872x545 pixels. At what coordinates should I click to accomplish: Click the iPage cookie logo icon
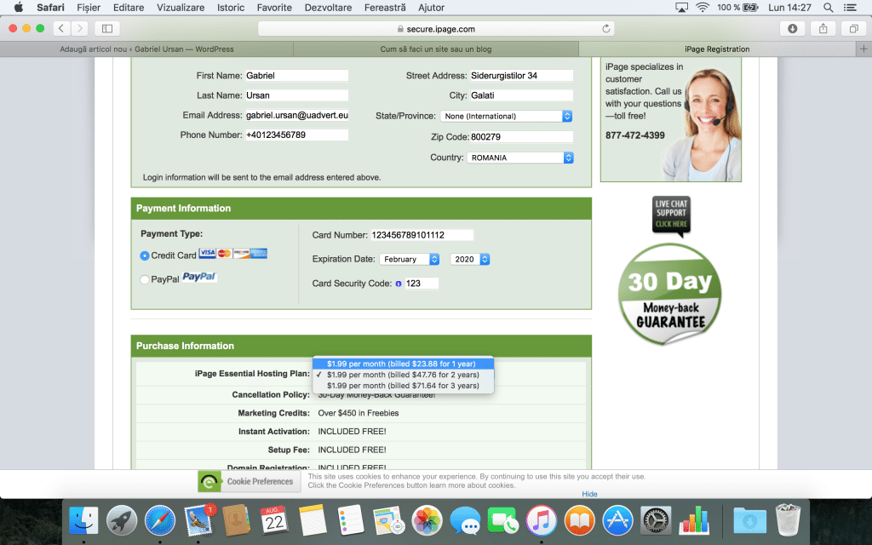pyautogui.click(x=209, y=482)
